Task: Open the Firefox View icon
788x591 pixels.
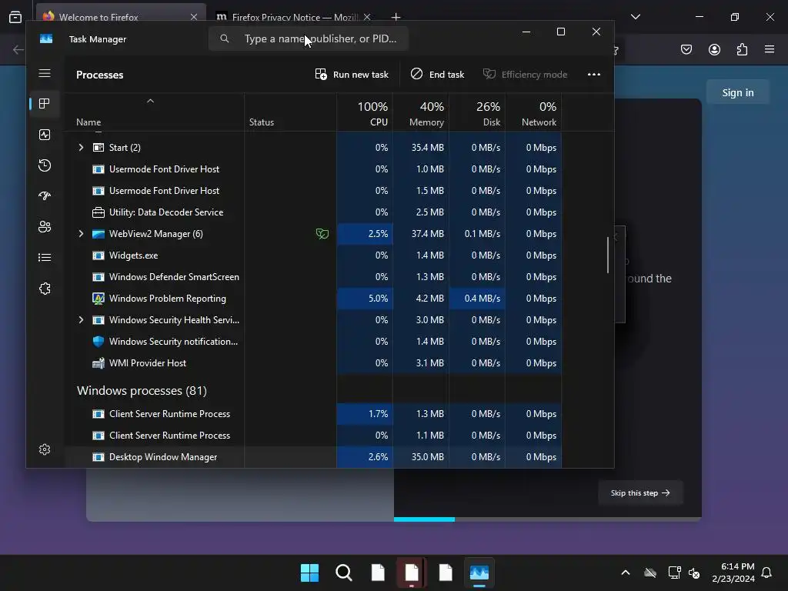Action: (15, 17)
